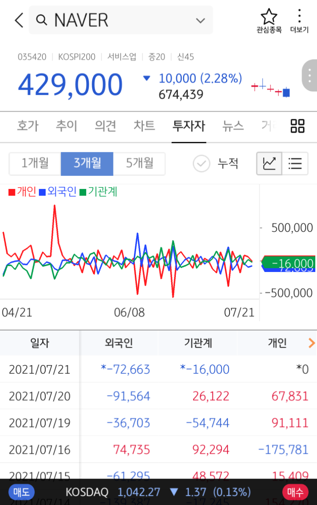Viewport: 317px width, 505px height.
Task: Tap the 기관계 column header
Action: click(198, 343)
